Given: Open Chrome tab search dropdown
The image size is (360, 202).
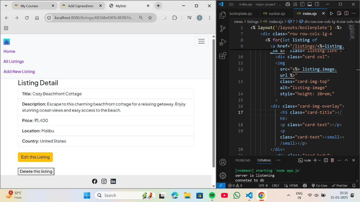Looking at the screenshot, I should point(6,6).
